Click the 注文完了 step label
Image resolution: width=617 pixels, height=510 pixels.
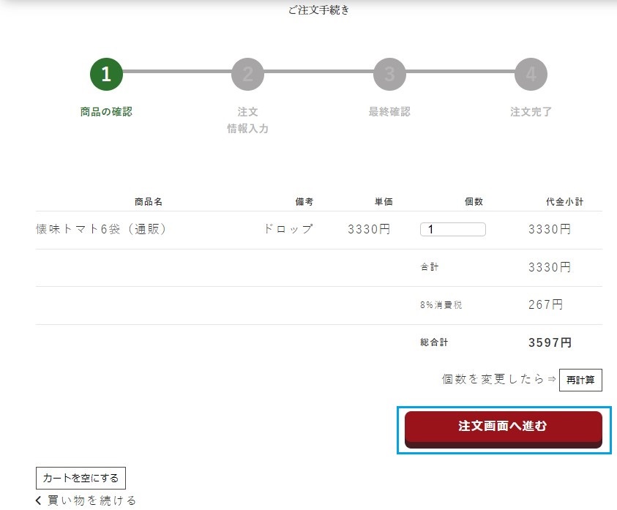coord(531,112)
